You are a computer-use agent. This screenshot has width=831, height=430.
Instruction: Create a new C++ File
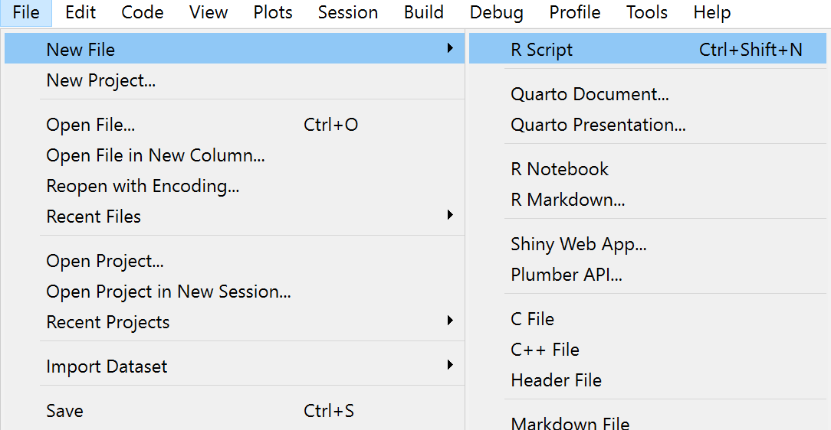point(648,350)
